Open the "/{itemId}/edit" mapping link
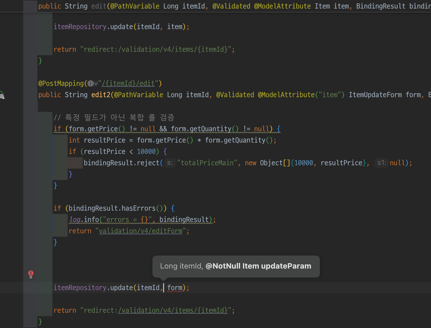 (128, 83)
